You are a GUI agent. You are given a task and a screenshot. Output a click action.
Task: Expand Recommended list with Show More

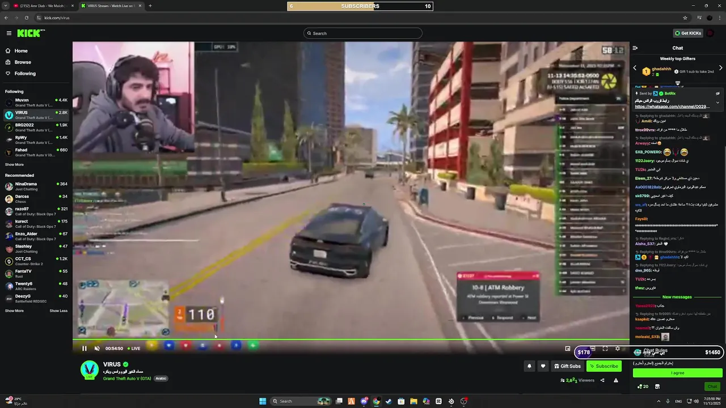pos(14,311)
